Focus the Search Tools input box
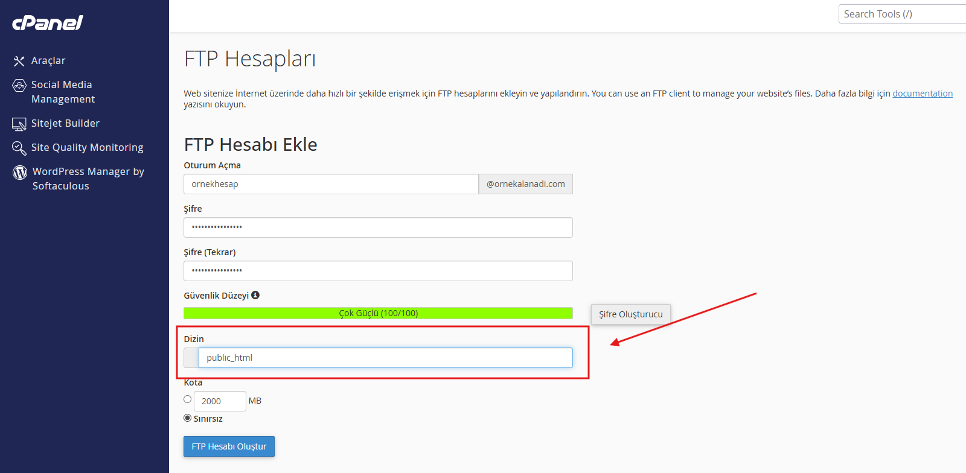 (x=902, y=14)
